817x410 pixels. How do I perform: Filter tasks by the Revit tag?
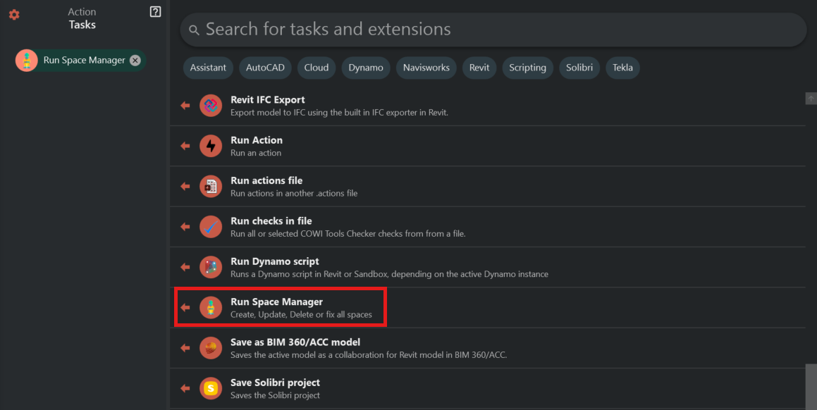pyautogui.click(x=479, y=68)
